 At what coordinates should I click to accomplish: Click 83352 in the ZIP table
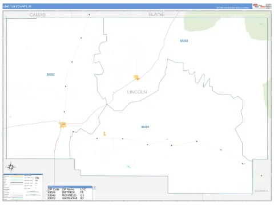pos(51,198)
